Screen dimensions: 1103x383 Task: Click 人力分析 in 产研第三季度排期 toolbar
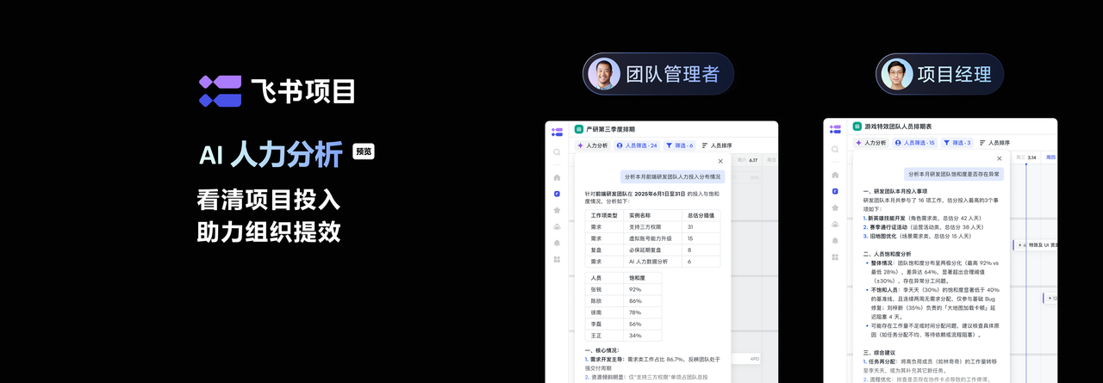[x=592, y=145]
